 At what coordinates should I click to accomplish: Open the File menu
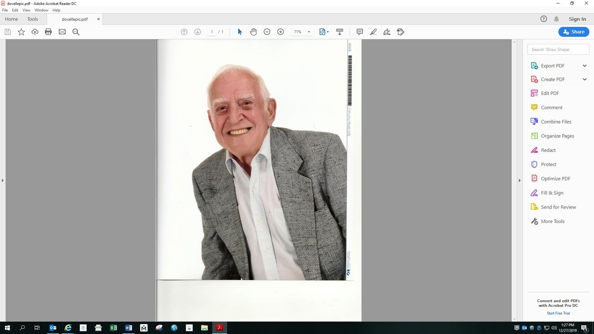click(5, 10)
